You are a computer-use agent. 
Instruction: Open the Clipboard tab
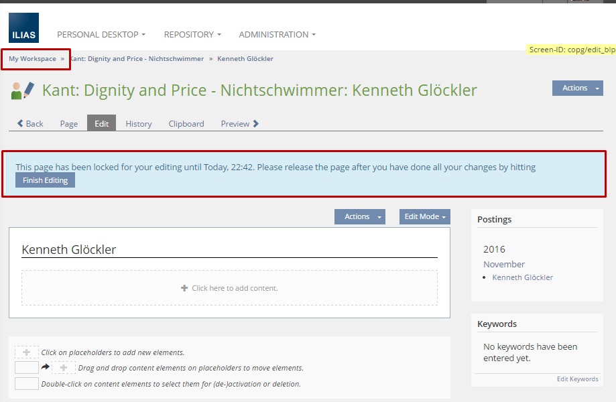(x=186, y=123)
